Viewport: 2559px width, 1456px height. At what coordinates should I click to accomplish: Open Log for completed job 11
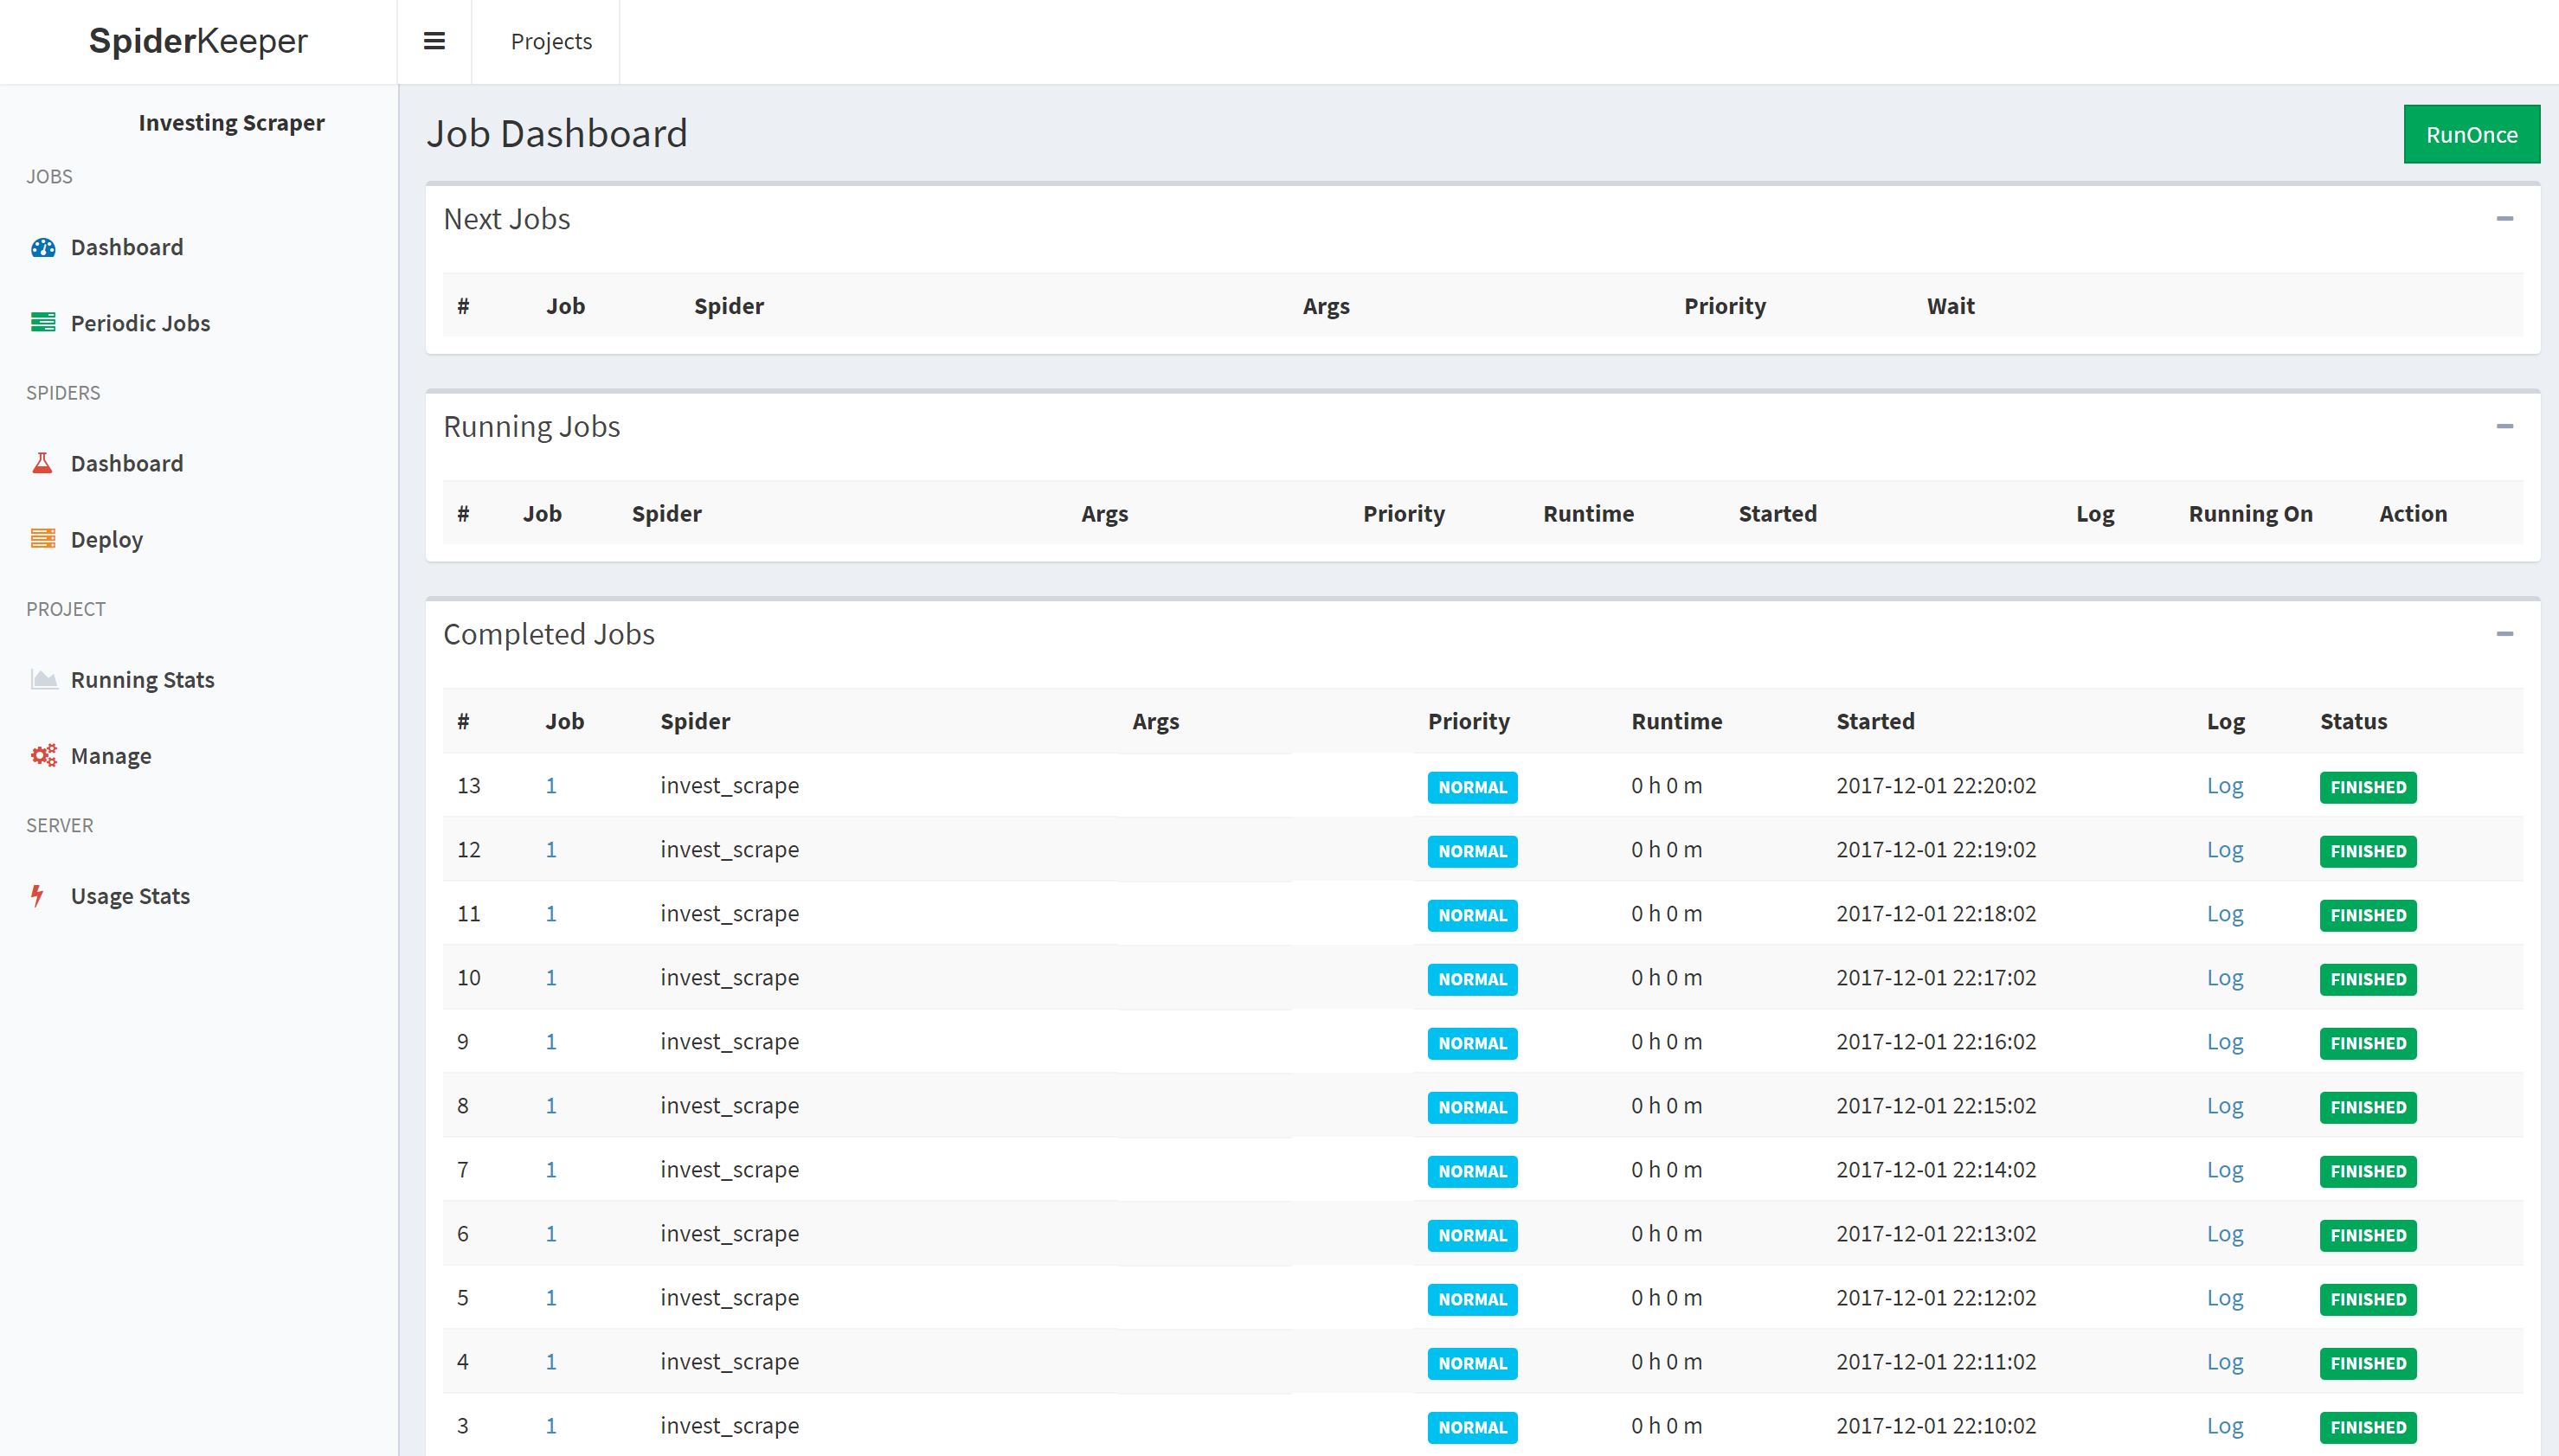2225,914
